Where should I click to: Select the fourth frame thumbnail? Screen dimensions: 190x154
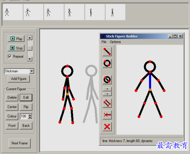74,12
